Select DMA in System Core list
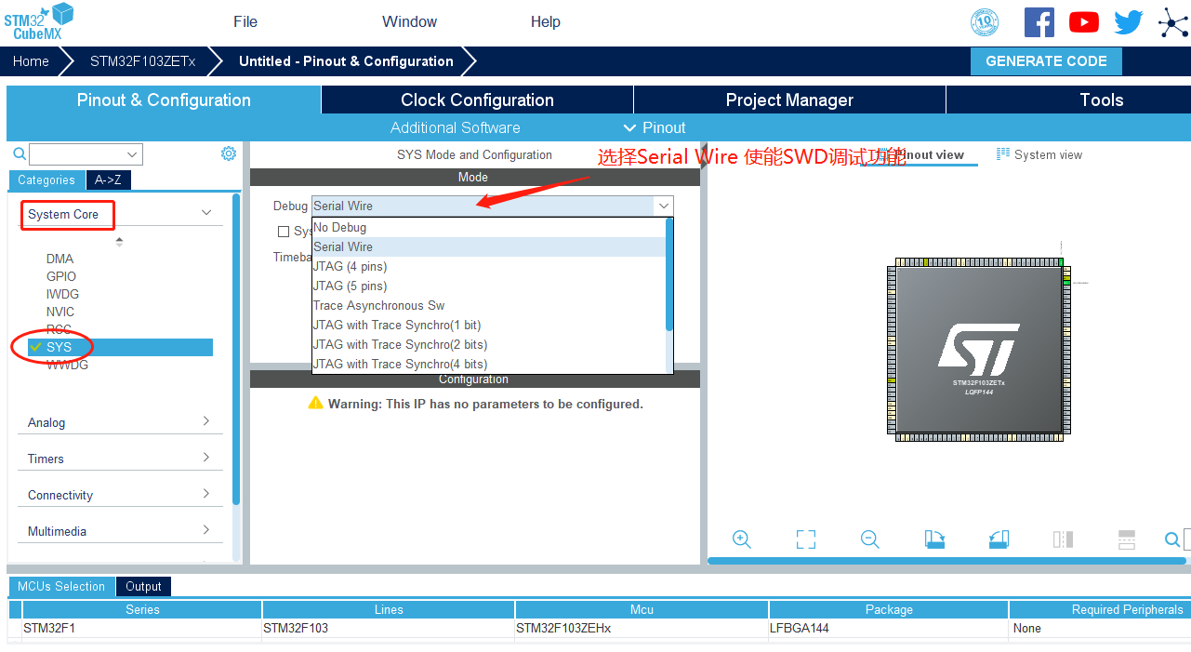 [60, 259]
